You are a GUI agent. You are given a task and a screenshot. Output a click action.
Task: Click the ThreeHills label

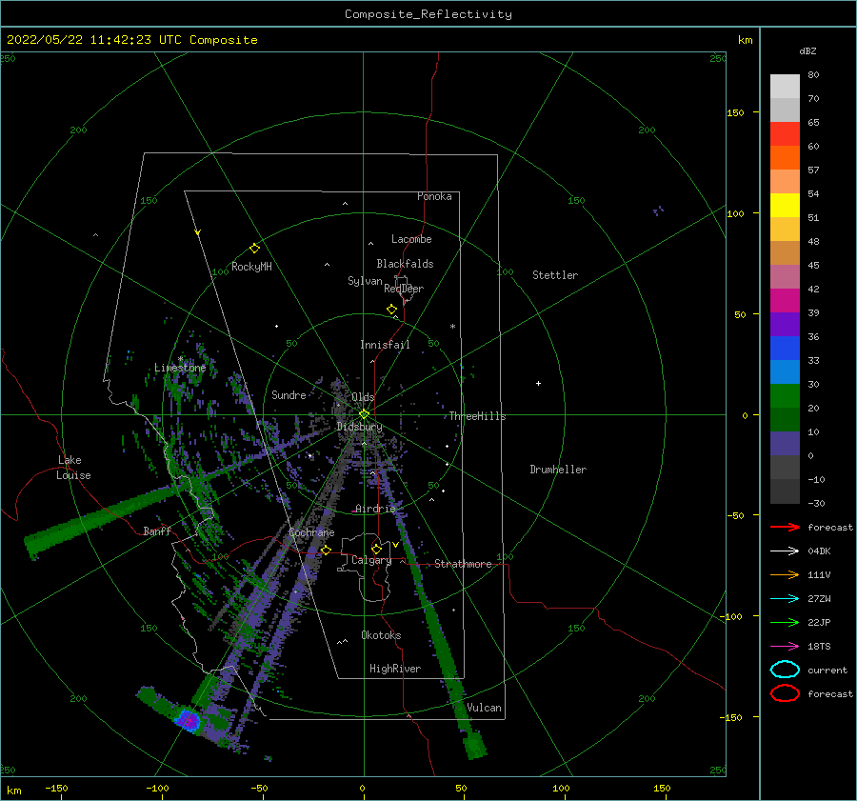[477, 416]
